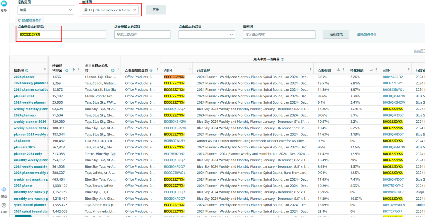Focus the 点击量最高的商品 ASIN input field
This screenshot has width=425, height=217.
point(62,35)
